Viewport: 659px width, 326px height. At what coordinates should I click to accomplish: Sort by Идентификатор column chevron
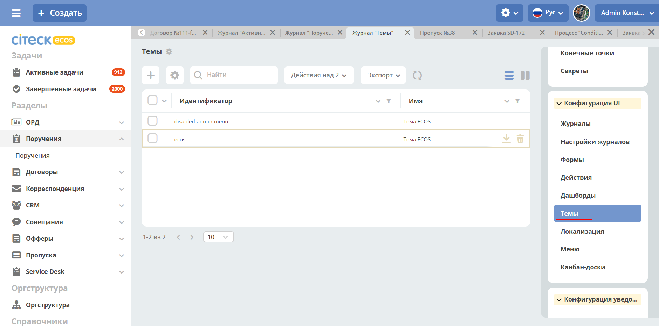(x=378, y=101)
